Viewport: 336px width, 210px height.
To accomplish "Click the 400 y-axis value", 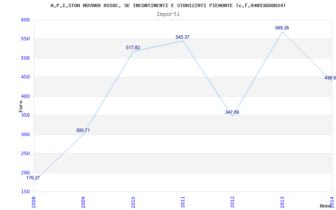I will click(x=25, y=97).
